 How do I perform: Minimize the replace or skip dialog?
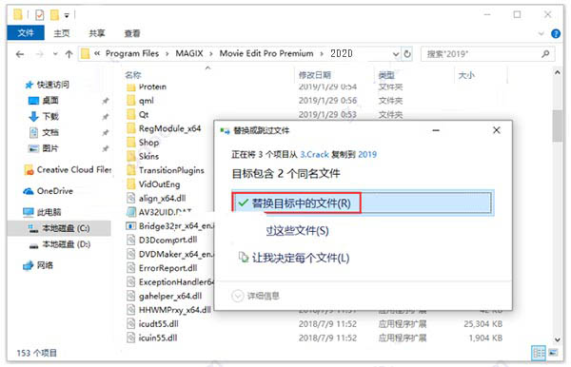point(436,130)
